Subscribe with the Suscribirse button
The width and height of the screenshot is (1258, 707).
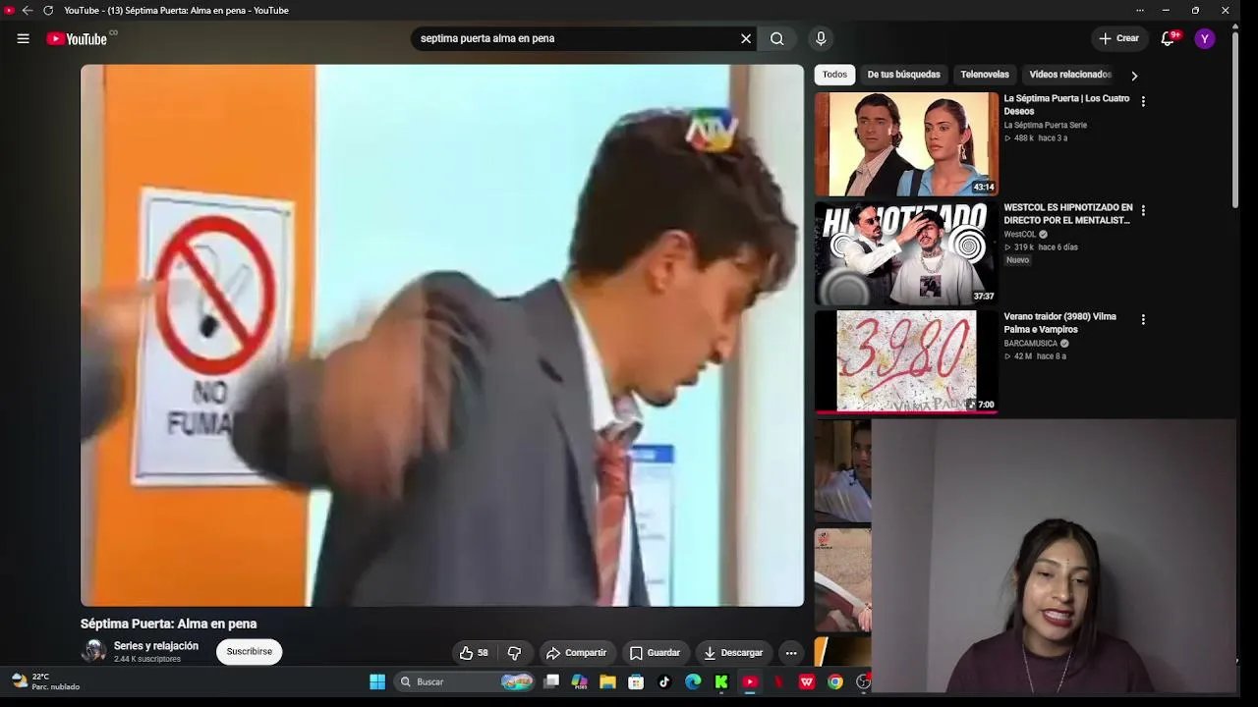pyautogui.click(x=250, y=652)
